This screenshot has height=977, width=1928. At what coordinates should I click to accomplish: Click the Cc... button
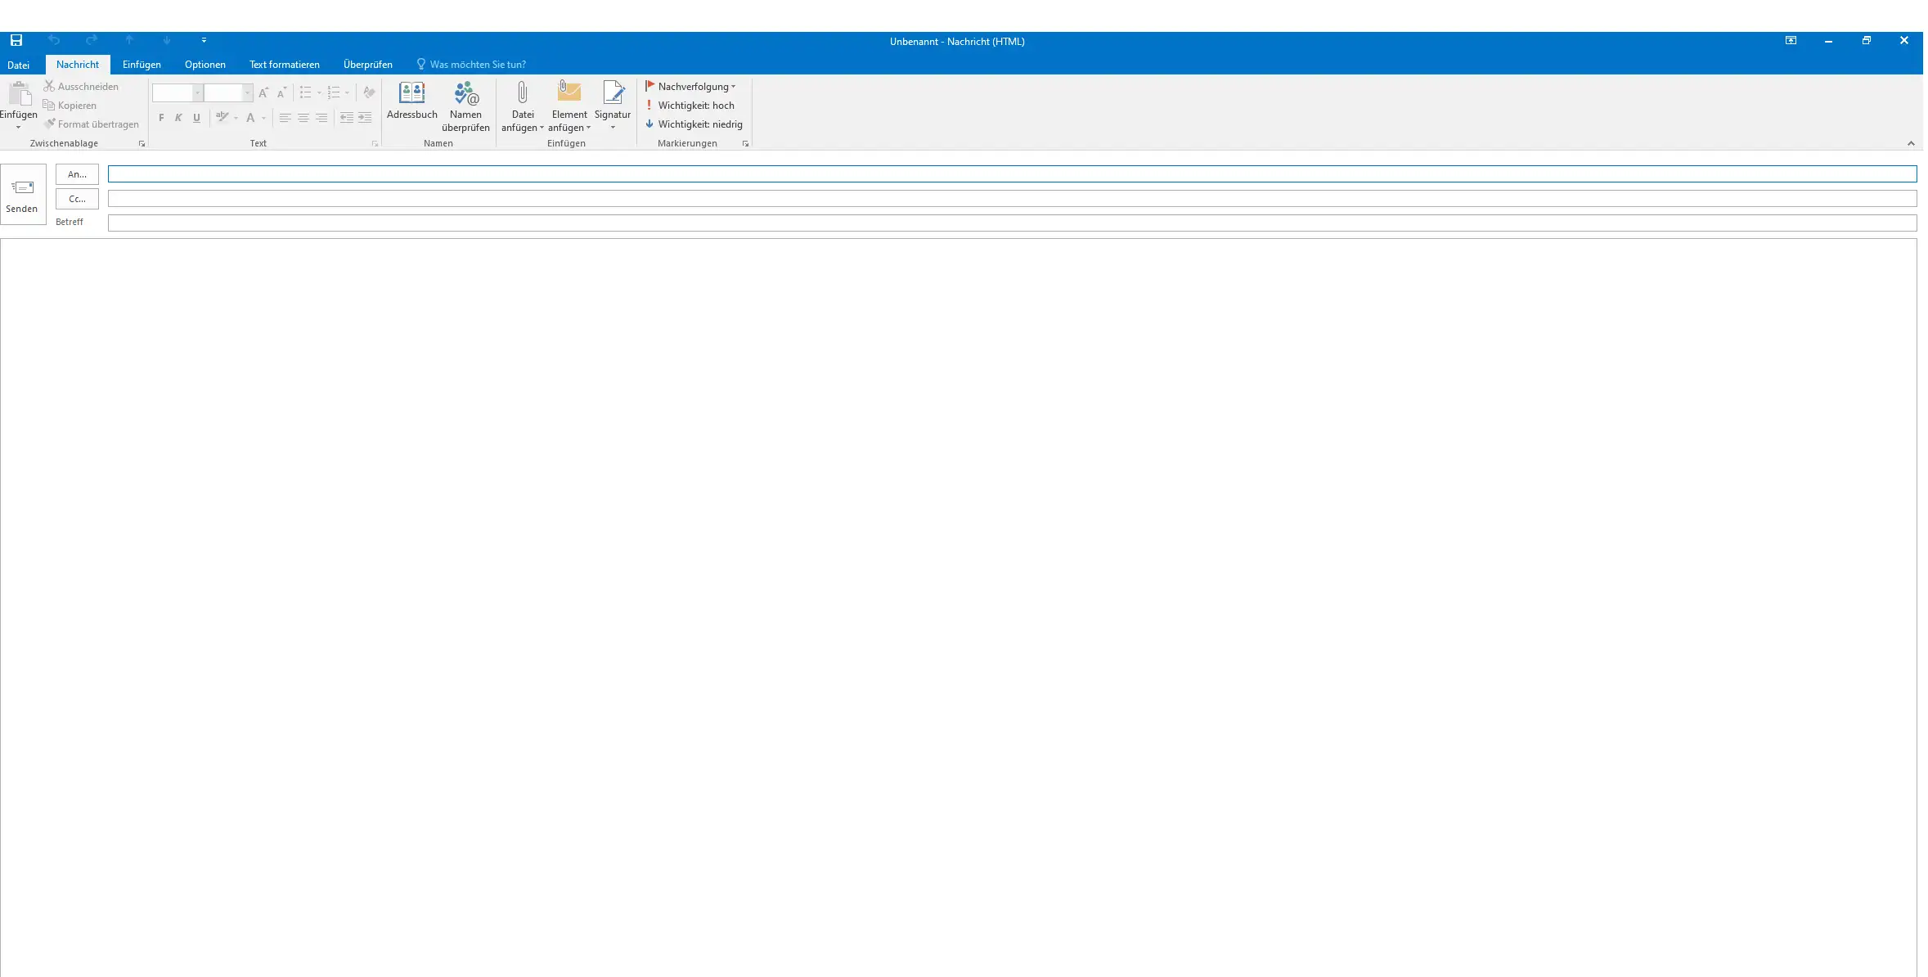tap(77, 199)
